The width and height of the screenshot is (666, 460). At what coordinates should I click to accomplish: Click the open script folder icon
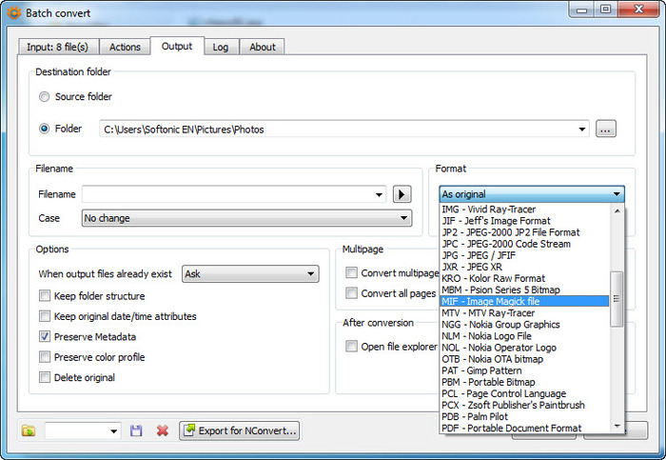[29, 430]
